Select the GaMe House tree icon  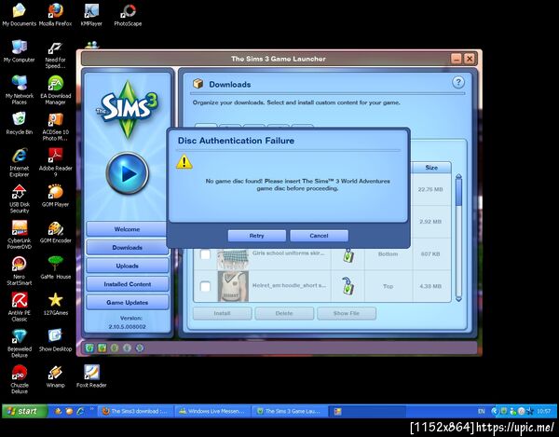point(55,267)
